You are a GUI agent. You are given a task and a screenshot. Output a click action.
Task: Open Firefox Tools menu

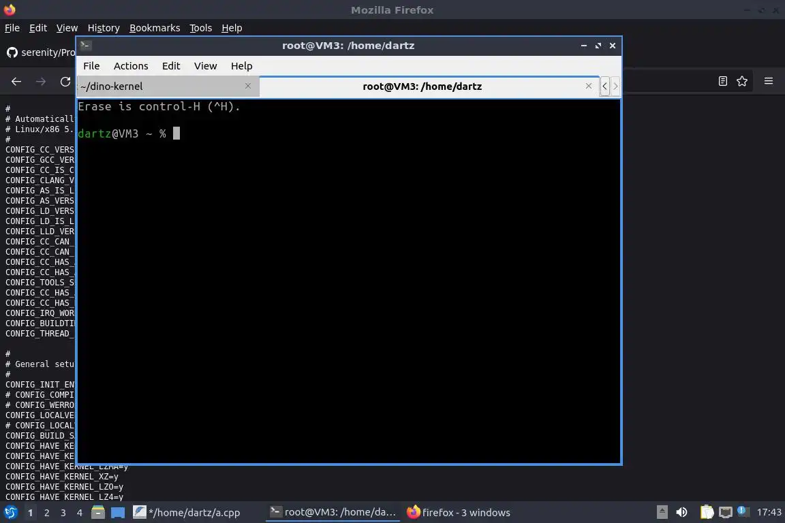click(x=201, y=28)
